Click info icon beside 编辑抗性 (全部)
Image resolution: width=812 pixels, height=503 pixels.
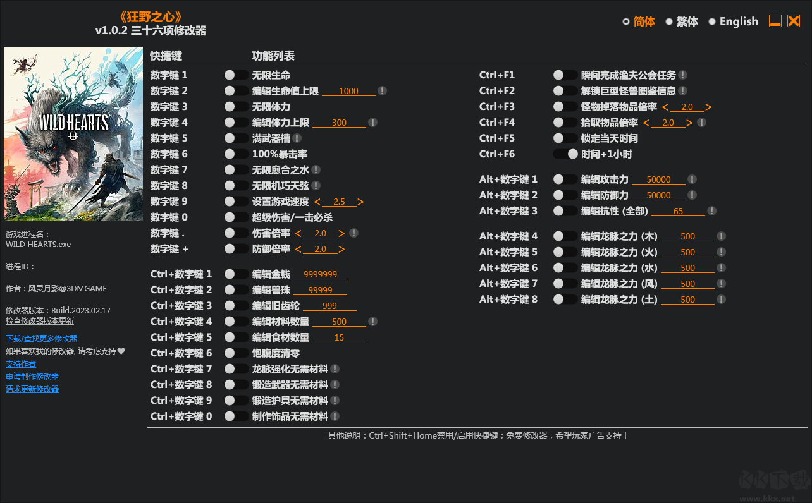tap(711, 211)
